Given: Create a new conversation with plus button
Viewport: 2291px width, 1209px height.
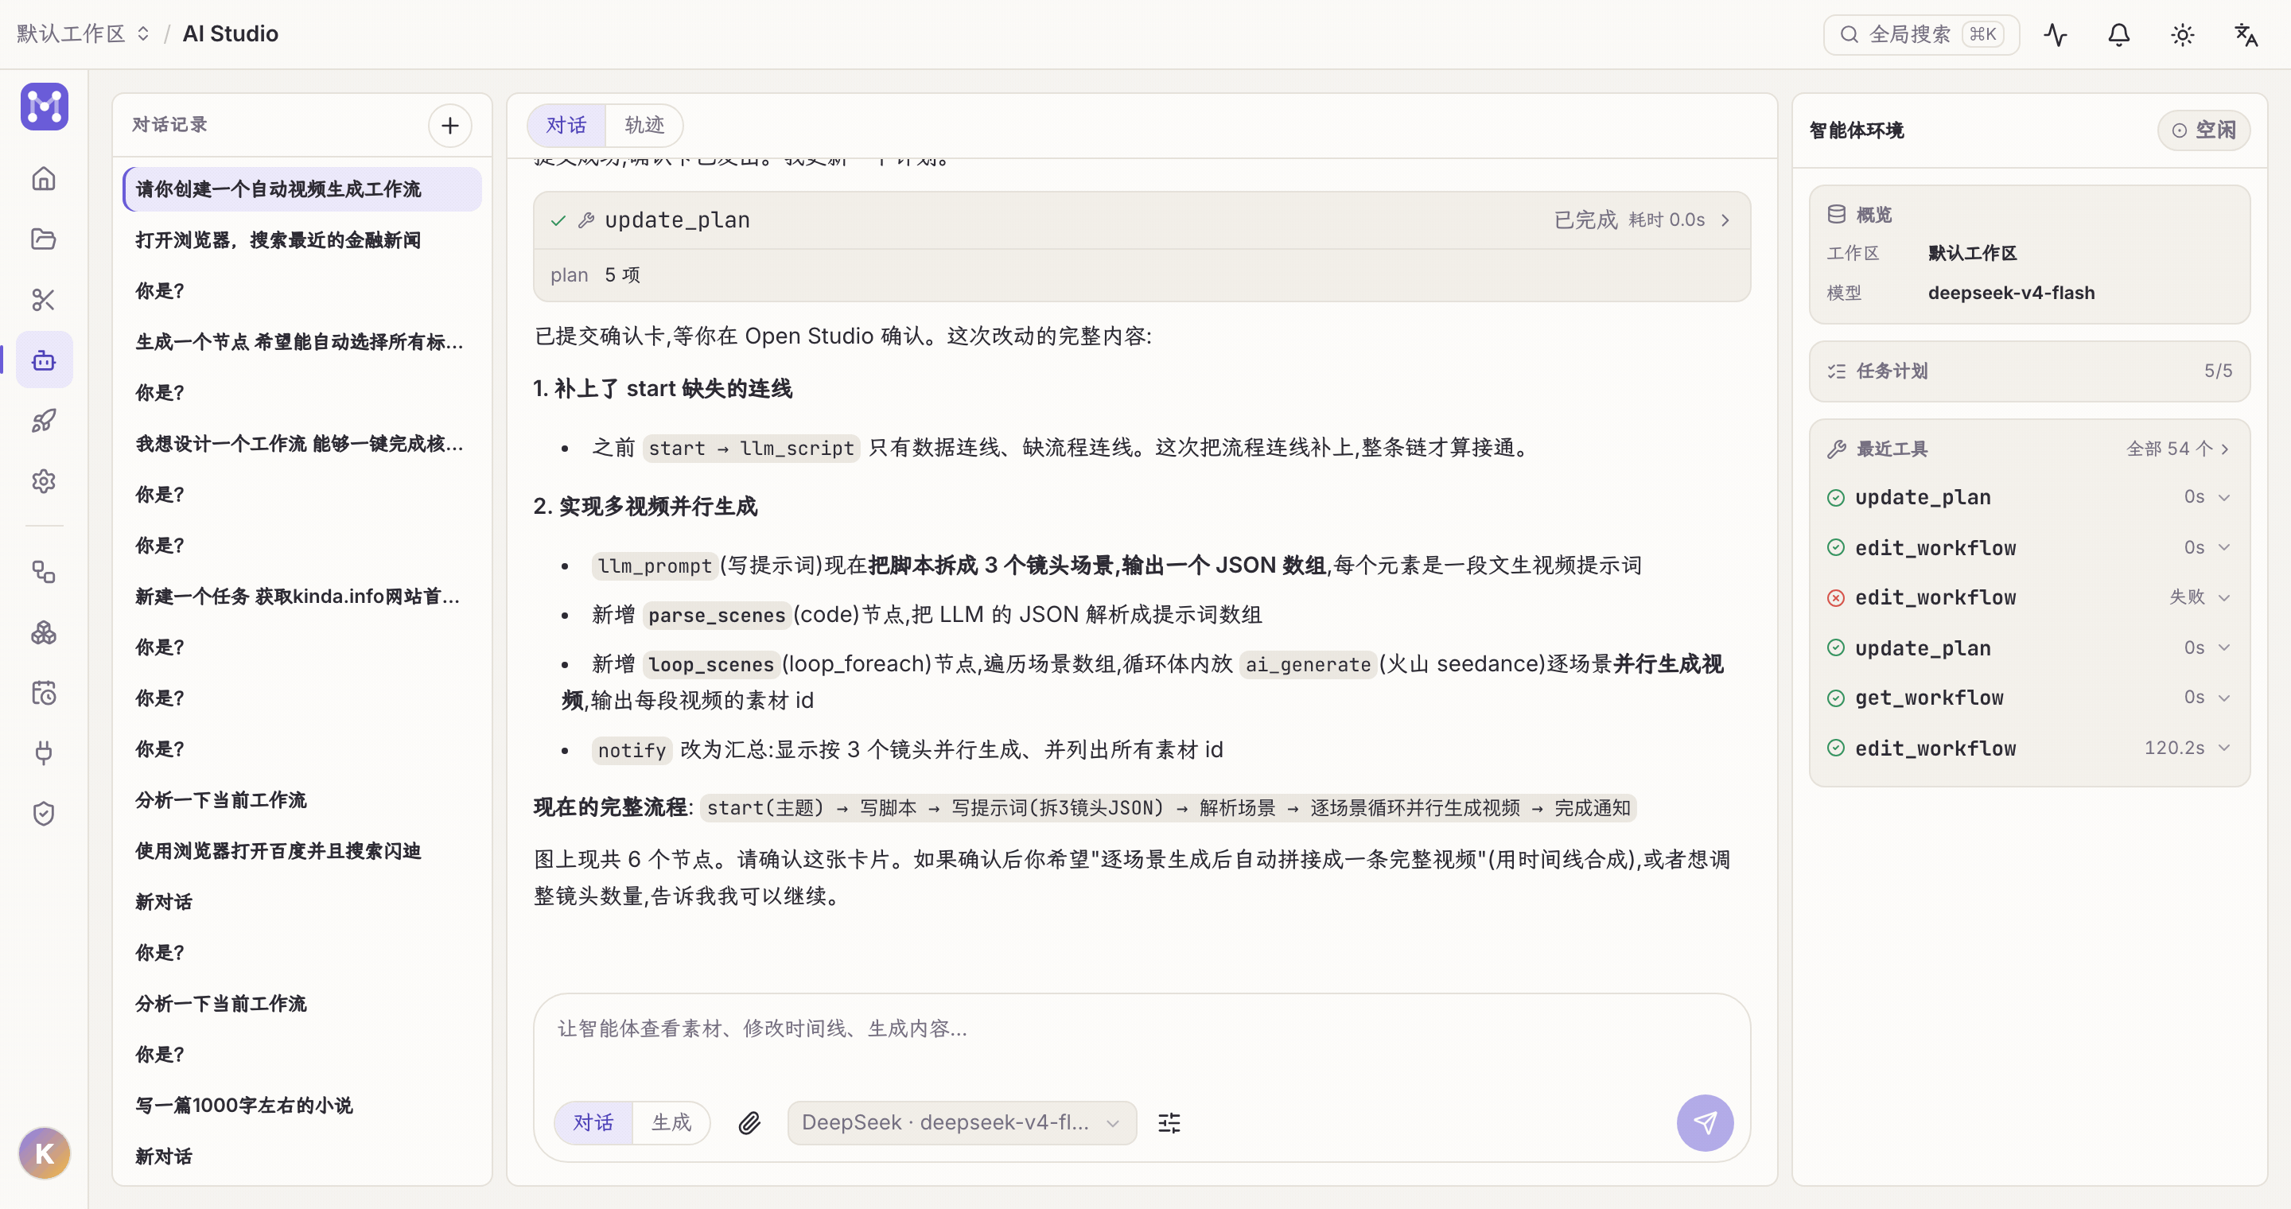Looking at the screenshot, I should (x=450, y=126).
